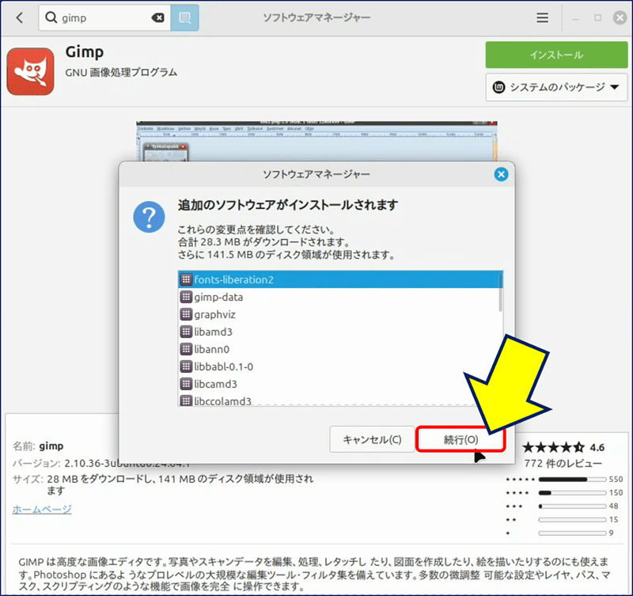Select libann0 in the package list
This screenshot has width=633, height=596.
(340, 349)
